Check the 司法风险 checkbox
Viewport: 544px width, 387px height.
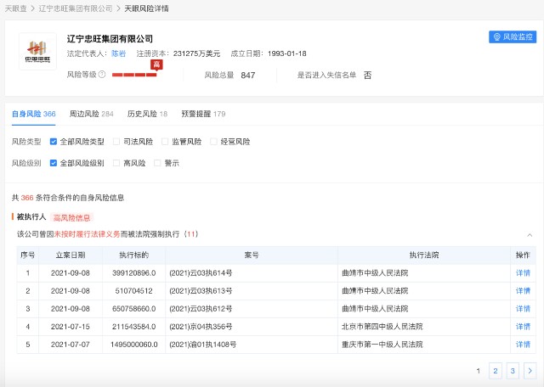click(x=116, y=142)
